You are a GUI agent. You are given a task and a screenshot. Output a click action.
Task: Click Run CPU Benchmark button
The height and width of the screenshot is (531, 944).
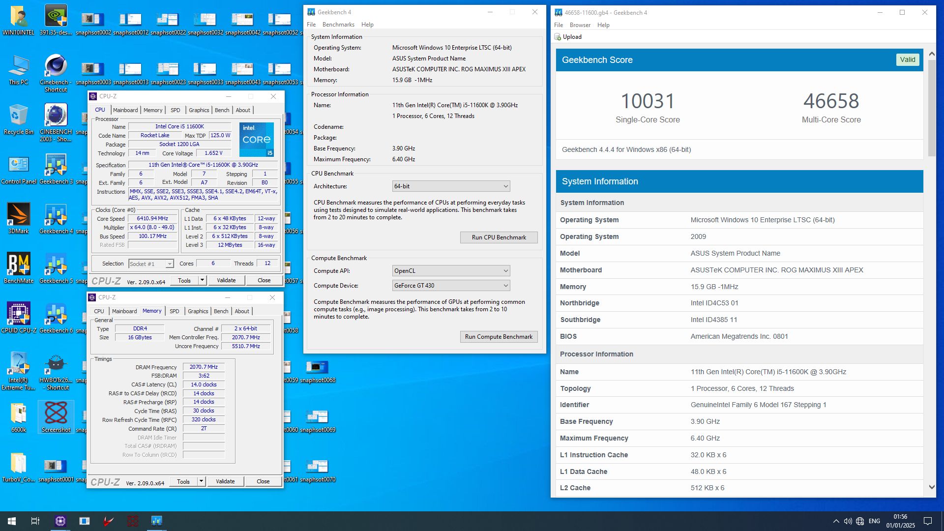coord(499,237)
